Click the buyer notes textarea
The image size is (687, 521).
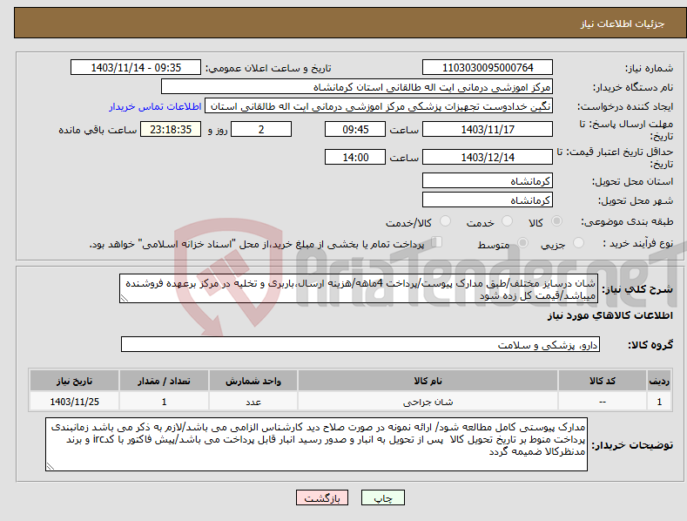coord(316,444)
